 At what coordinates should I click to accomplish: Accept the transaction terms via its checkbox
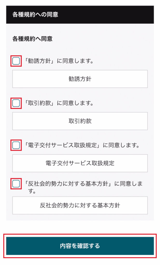pyautogui.click(x=16, y=103)
